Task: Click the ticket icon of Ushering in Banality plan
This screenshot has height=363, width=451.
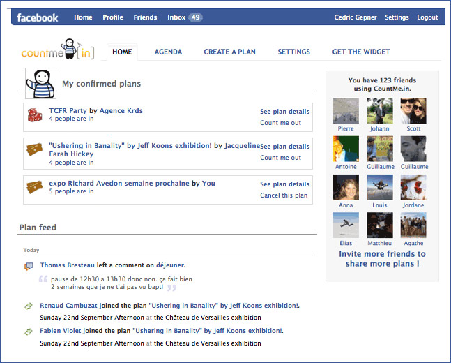Action: click(x=35, y=150)
